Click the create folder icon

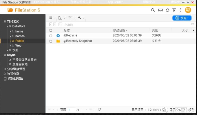tap(60, 18)
